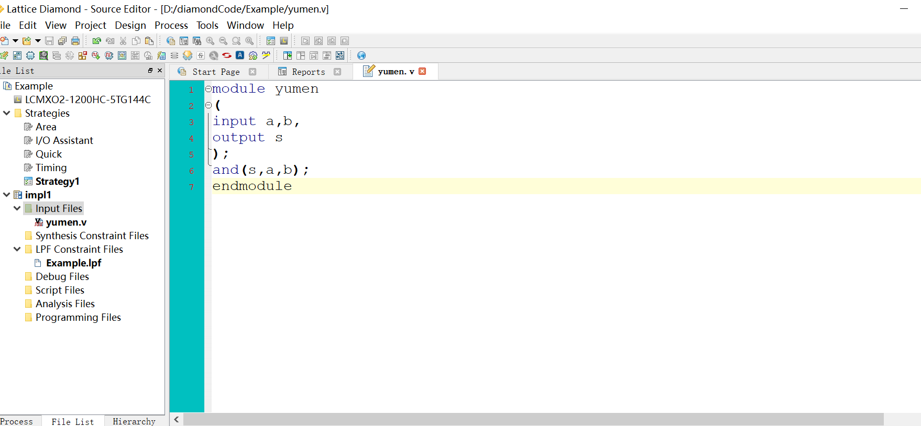Viewport: 921px width, 426px height.
Task: Close the File List panel
Action: (x=160, y=70)
